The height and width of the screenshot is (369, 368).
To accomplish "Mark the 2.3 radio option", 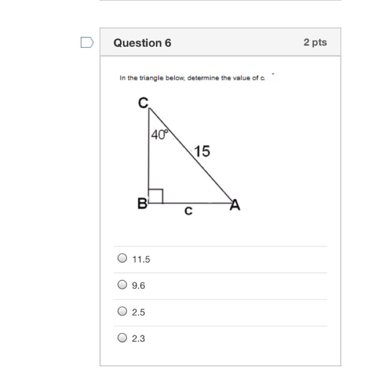I will 122,338.
